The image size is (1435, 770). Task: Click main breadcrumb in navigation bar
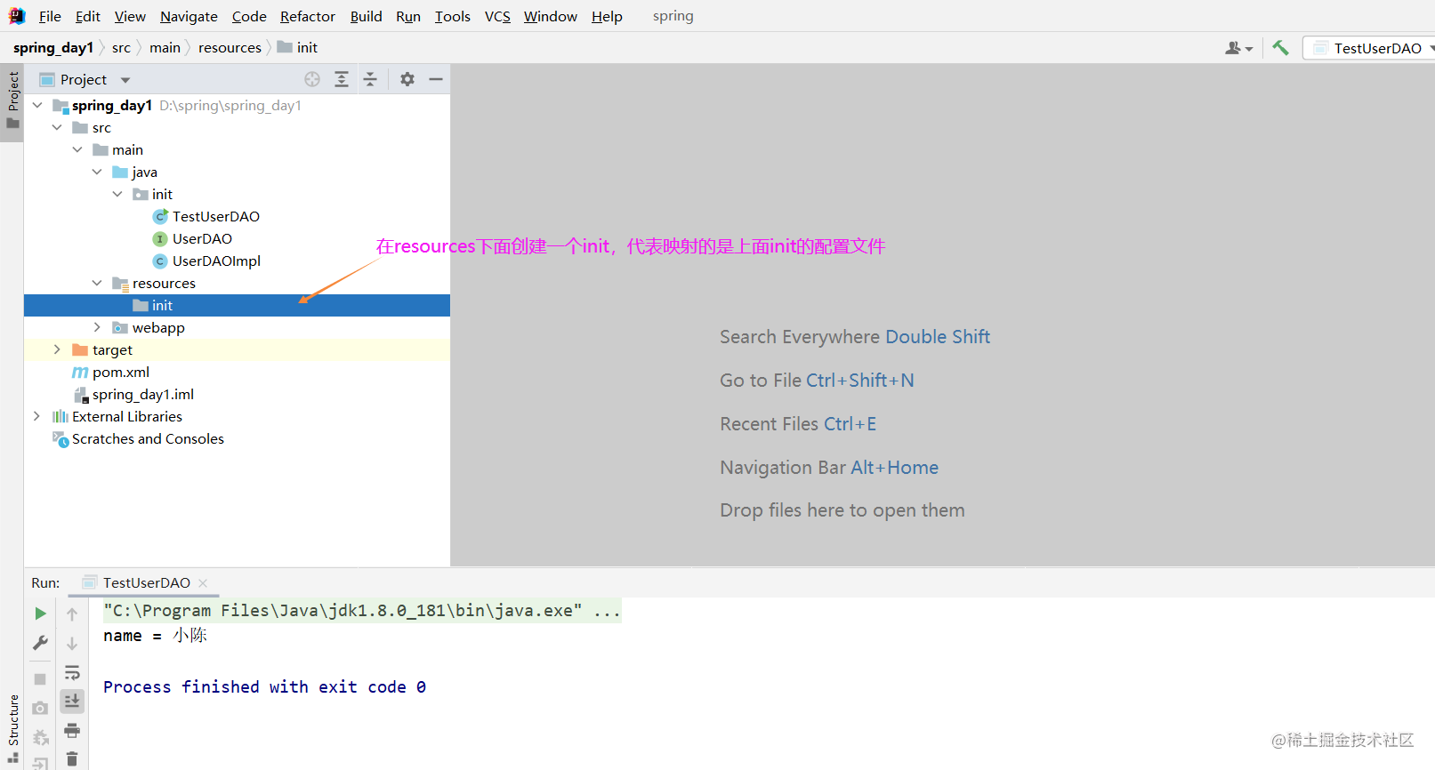tap(165, 48)
